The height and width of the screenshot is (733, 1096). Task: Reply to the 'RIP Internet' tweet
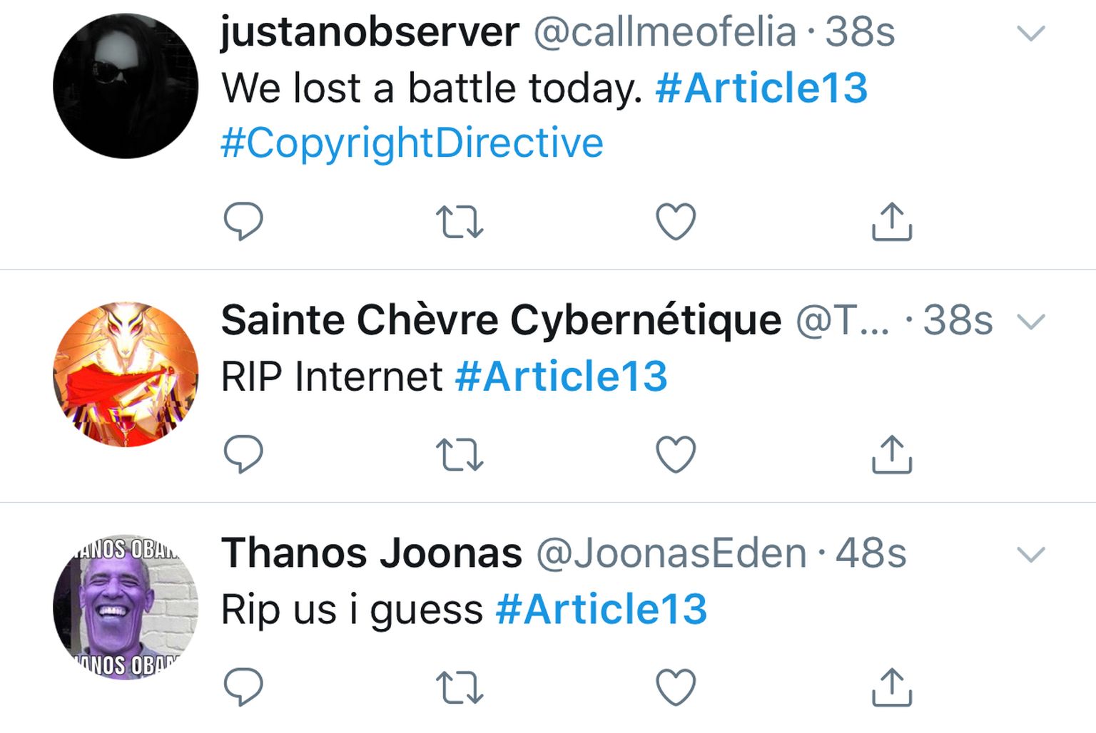[243, 454]
